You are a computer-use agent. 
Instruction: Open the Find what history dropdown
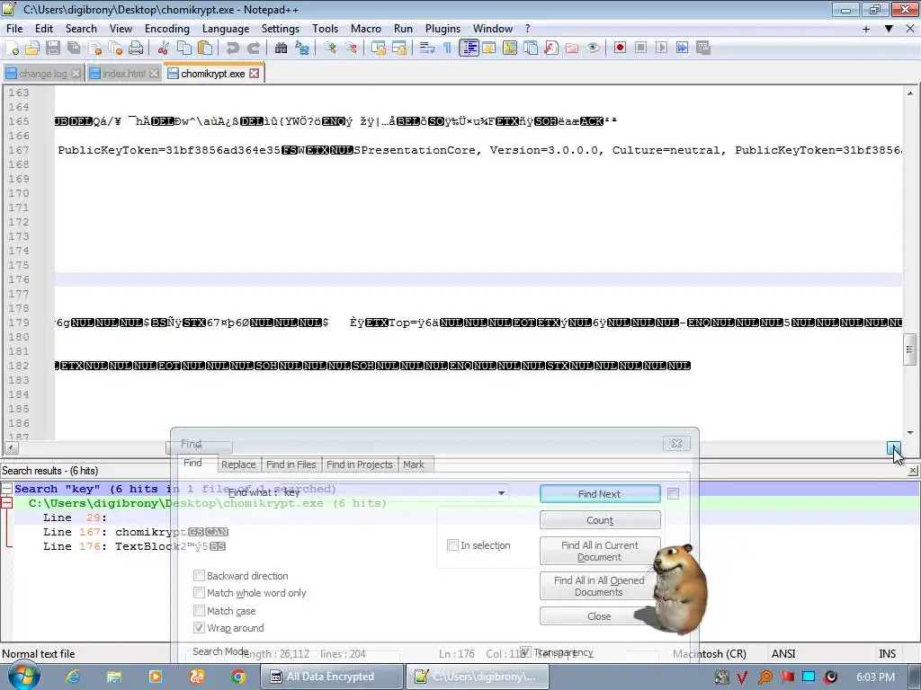(501, 493)
